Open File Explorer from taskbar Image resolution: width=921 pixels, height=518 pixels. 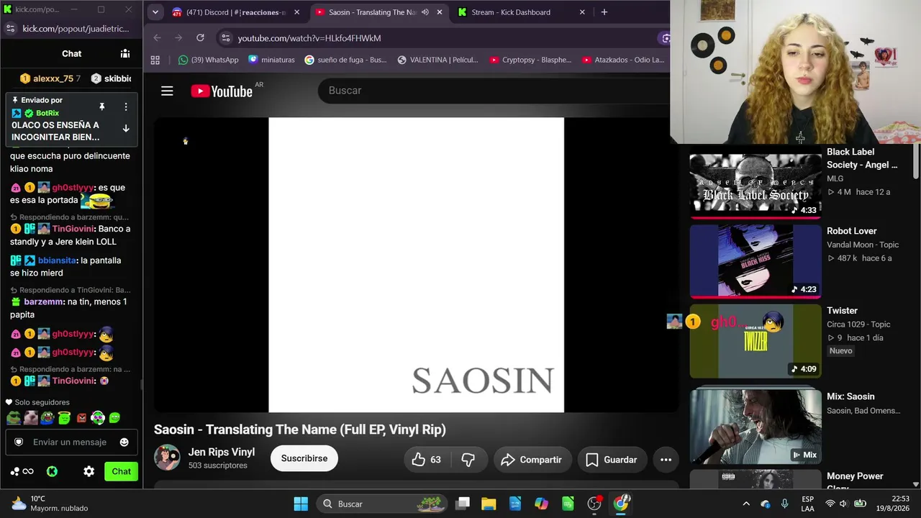[489, 504]
